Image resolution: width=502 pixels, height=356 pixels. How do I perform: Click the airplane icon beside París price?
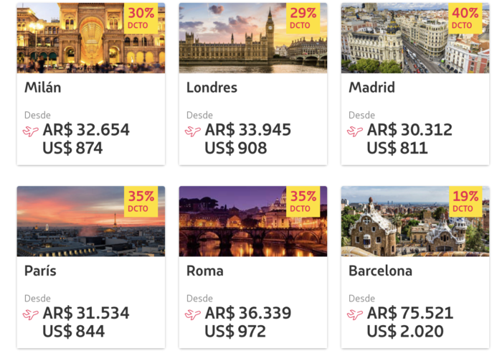pos(31,314)
